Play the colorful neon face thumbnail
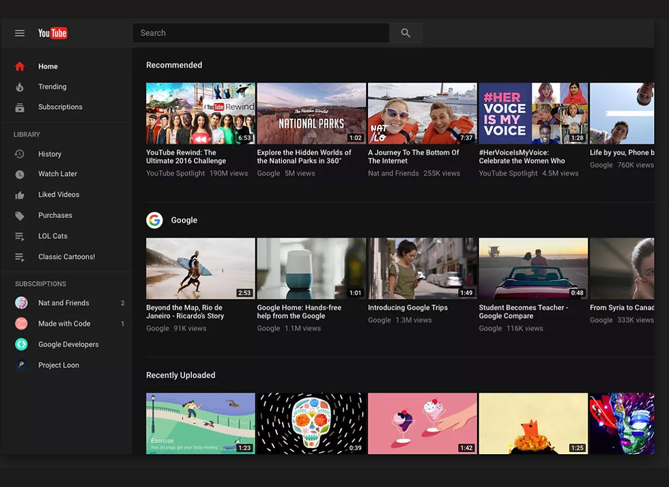Screen dimensions: 669x487 [x=622, y=423]
